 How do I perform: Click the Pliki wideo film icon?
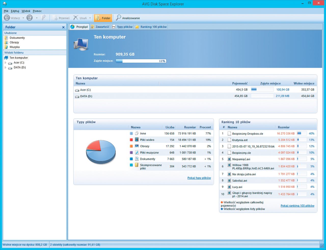coord(137,140)
